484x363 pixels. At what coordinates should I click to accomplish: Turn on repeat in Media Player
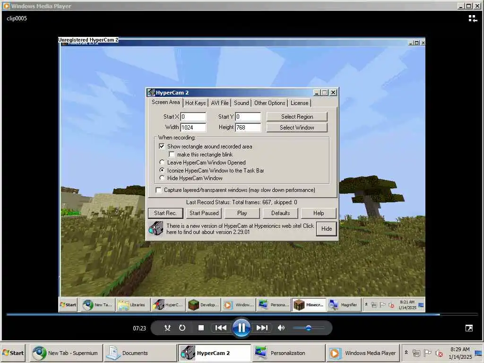tap(182, 328)
